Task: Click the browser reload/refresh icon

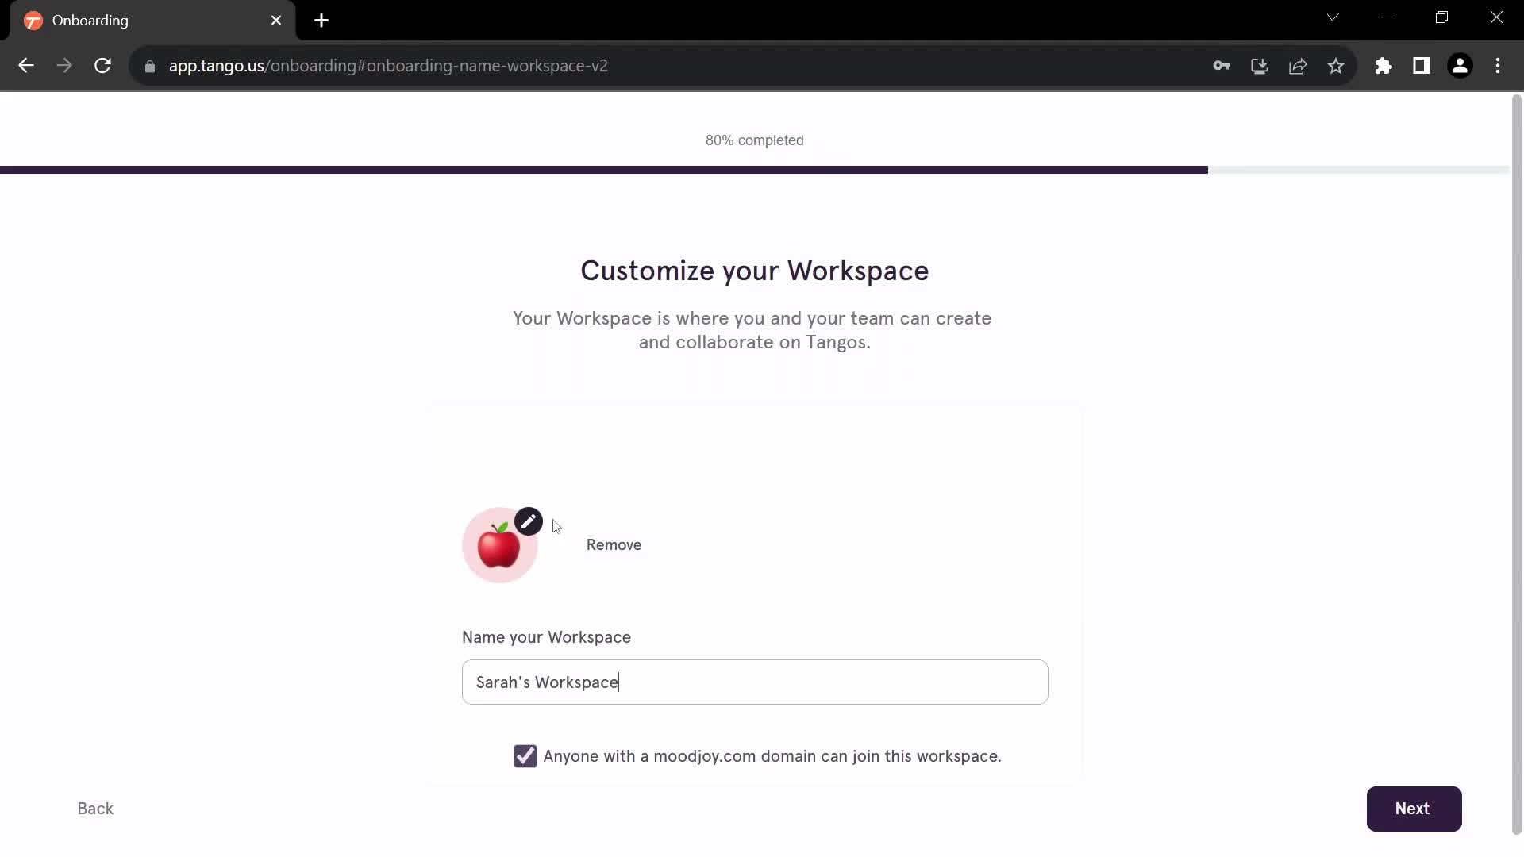Action: (x=102, y=65)
